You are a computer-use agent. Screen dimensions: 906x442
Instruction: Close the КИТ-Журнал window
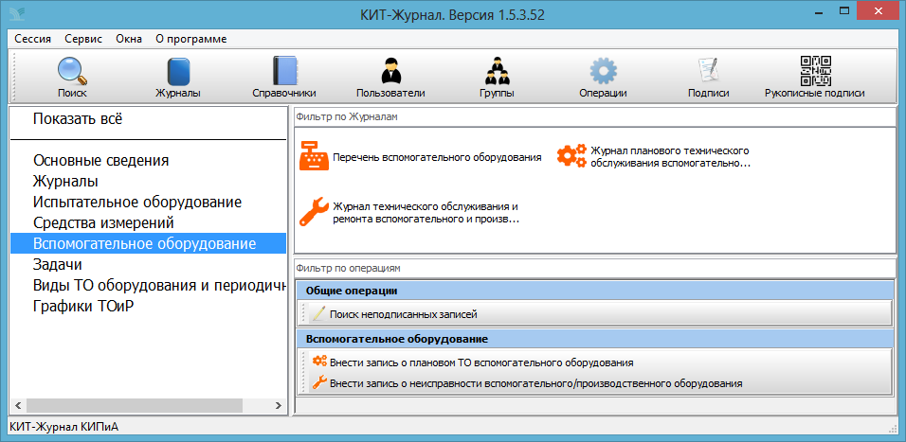pos(879,10)
